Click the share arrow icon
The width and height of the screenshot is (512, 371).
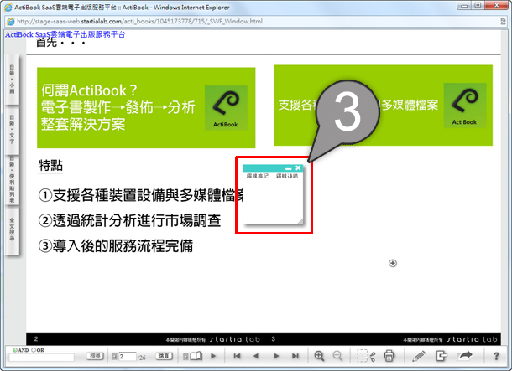465,356
